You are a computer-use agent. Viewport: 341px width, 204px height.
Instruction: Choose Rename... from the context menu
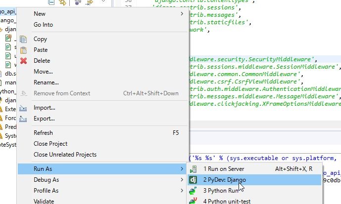click(x=46, y=82)
